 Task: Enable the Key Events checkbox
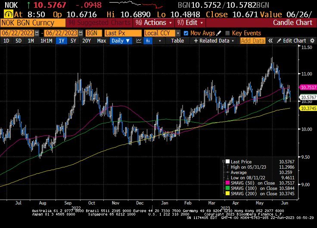coord(227,33)
